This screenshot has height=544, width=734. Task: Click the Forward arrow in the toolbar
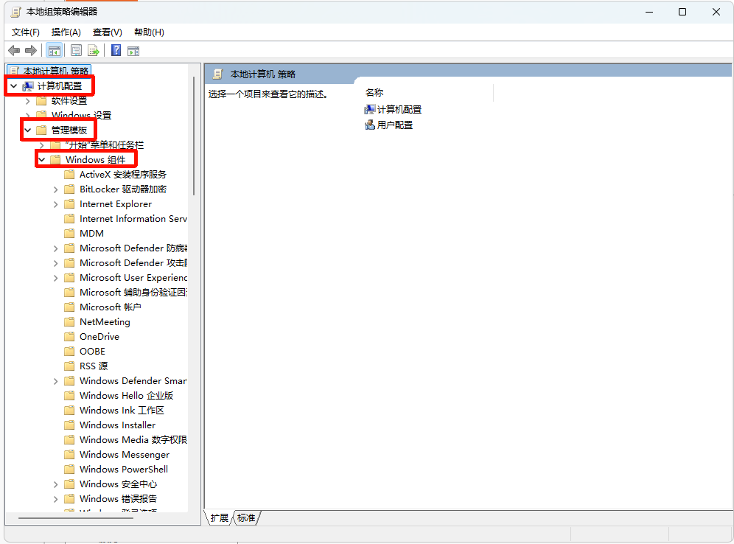point(31,50)
